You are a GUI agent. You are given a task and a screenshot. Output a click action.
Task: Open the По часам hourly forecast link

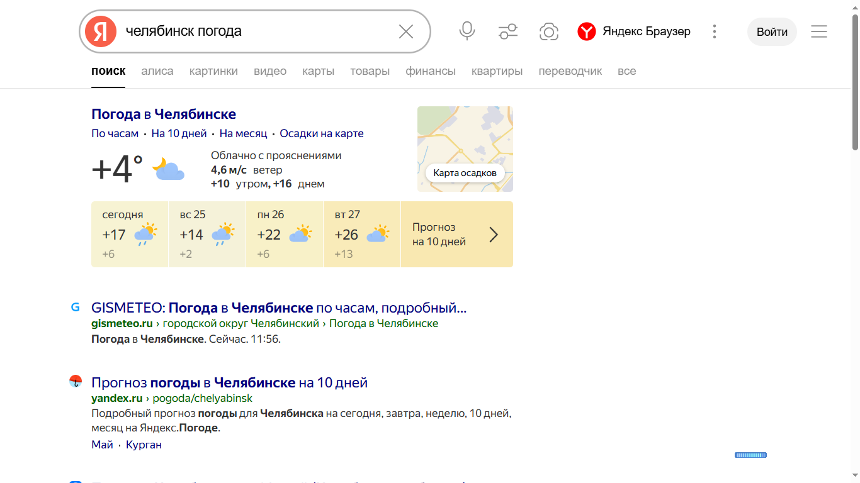(x=115, y=133)
